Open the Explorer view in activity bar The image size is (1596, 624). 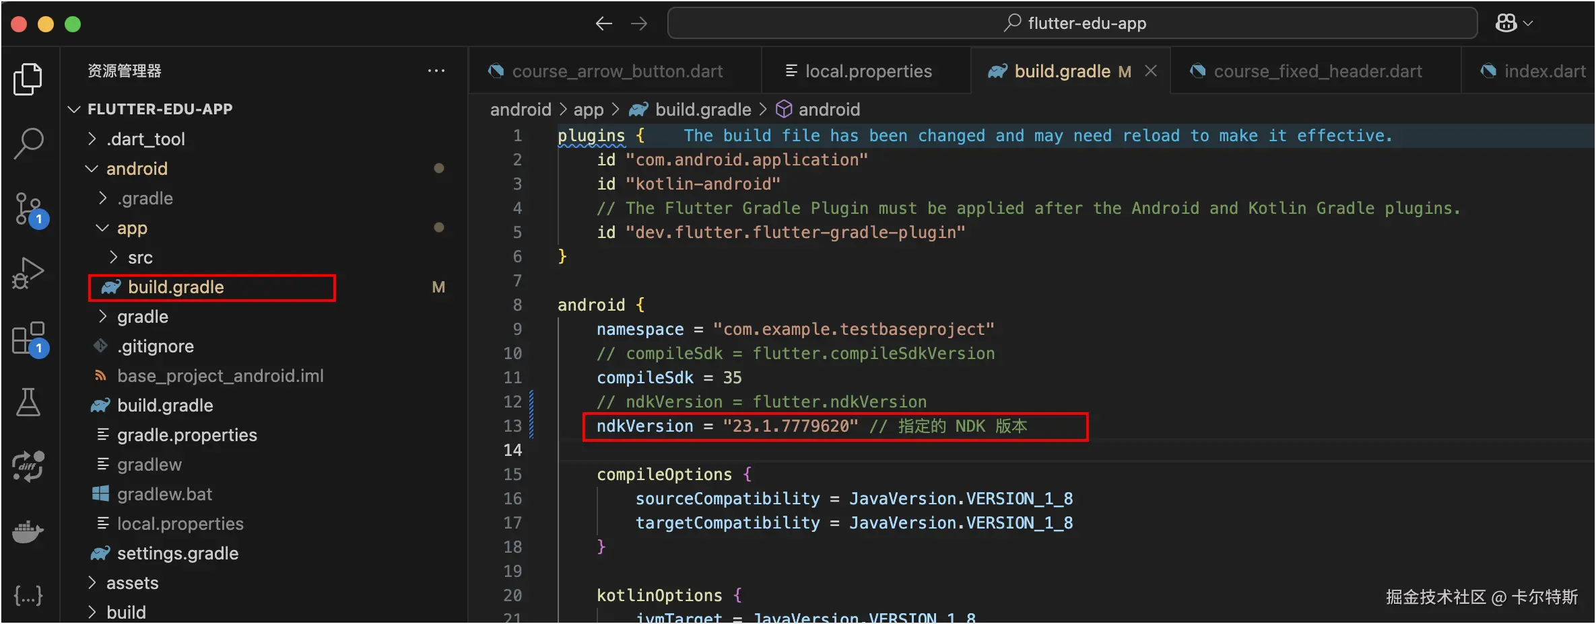28,79
